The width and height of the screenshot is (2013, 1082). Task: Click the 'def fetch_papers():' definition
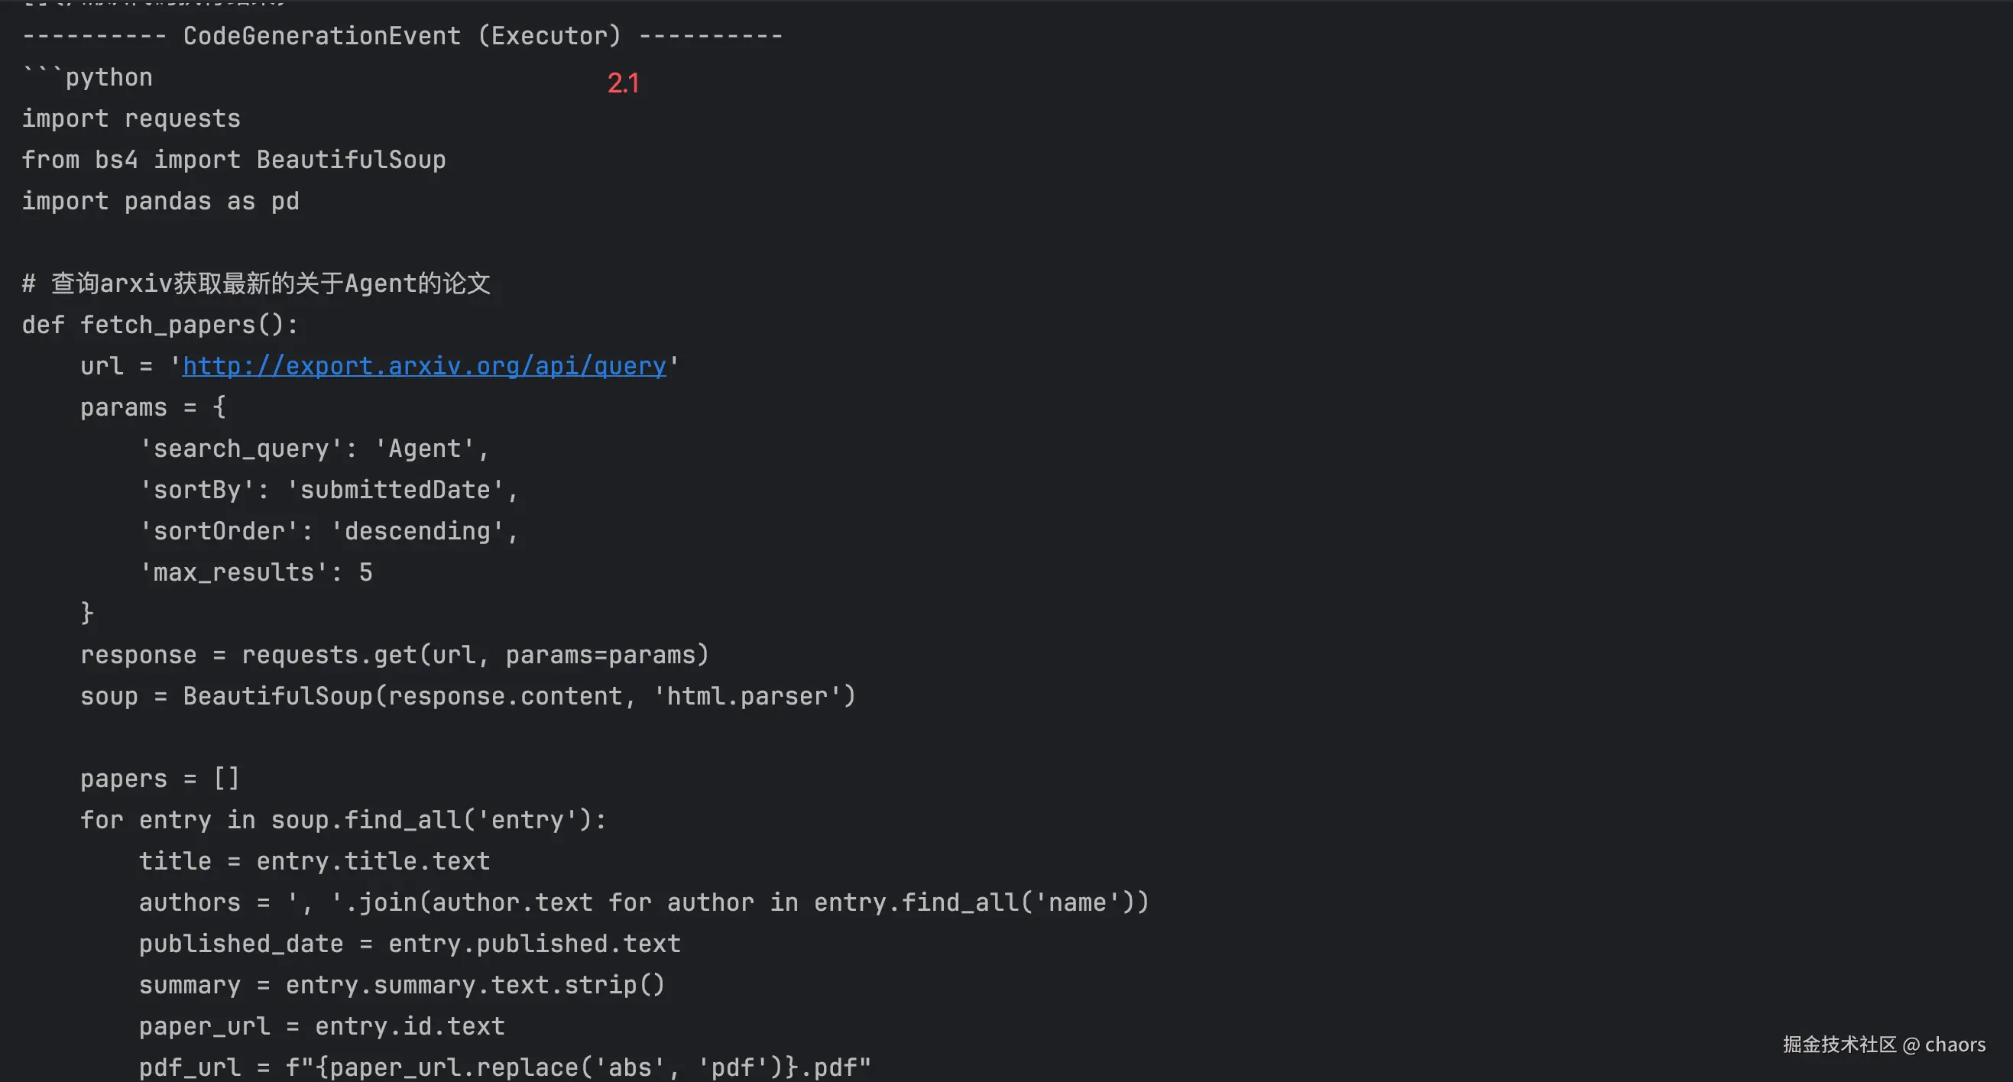(x=160, y=325)
